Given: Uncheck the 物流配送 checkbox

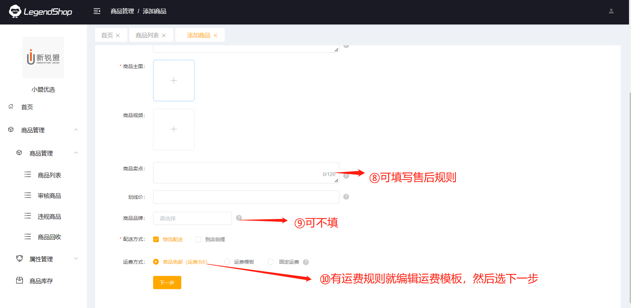Looking at the screenshot, I should tap(156, 240).
